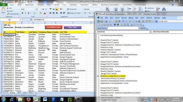The image size is (183, 102).
Task: Open the Name Box dropdown arrow
Action: (20, 20)
